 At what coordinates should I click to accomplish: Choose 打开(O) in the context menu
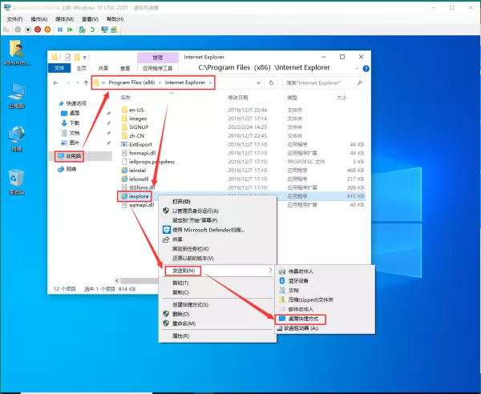181,202
